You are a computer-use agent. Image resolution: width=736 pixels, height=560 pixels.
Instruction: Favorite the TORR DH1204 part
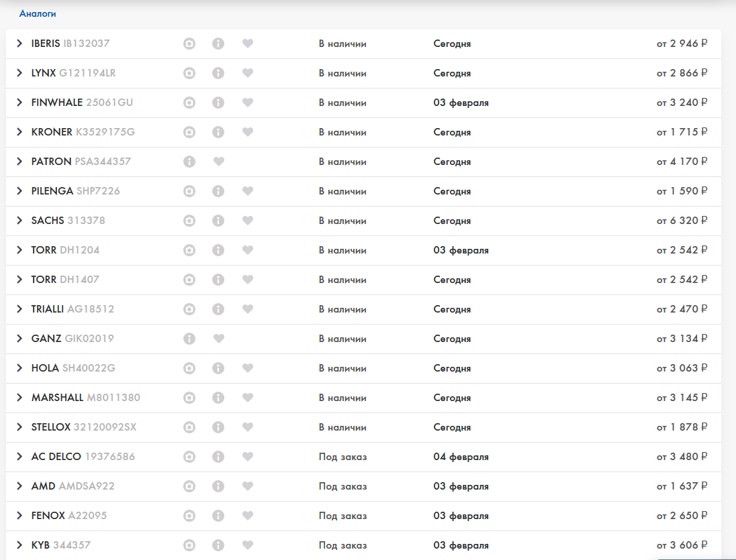click(x=248, y=249)
